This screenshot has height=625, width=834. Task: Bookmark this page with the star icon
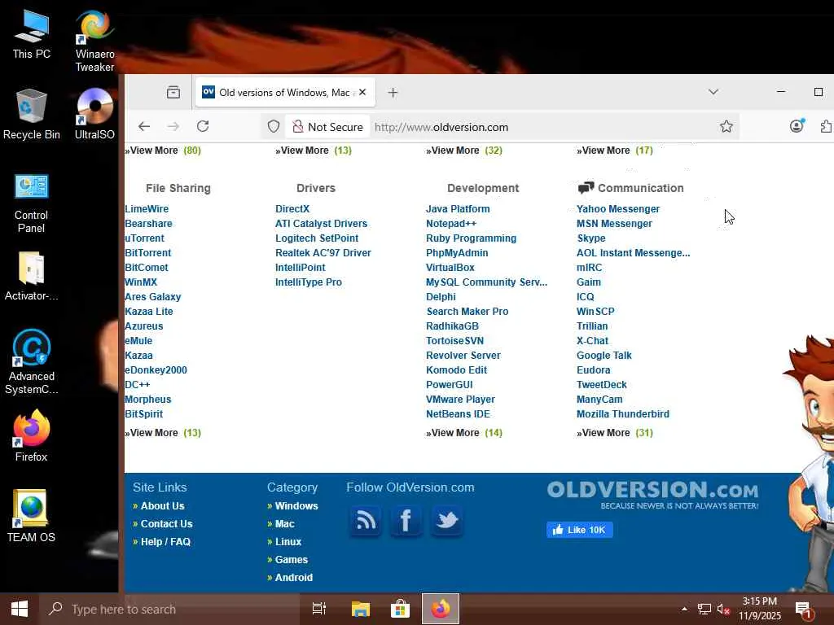coord(726,126)
